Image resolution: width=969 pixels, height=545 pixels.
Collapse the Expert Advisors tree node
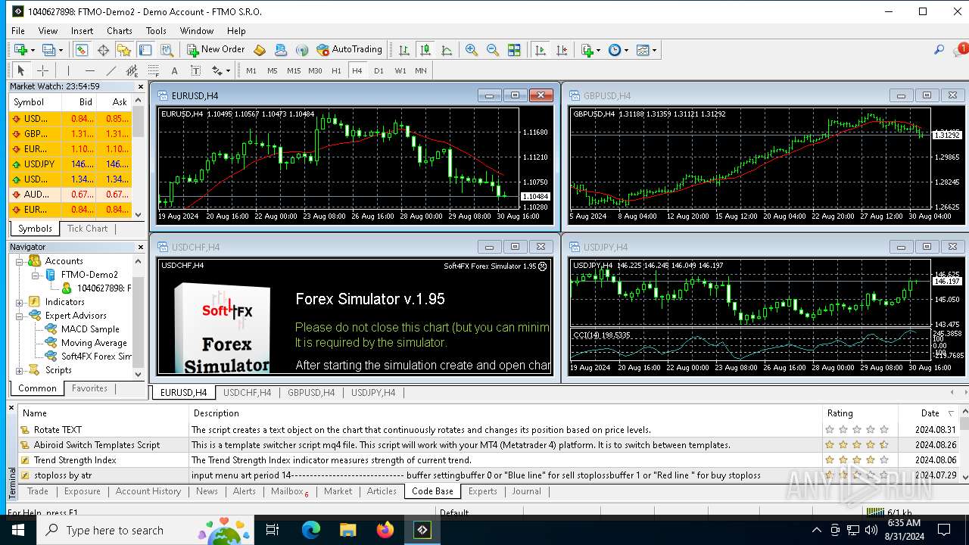(x=20, y=316)
